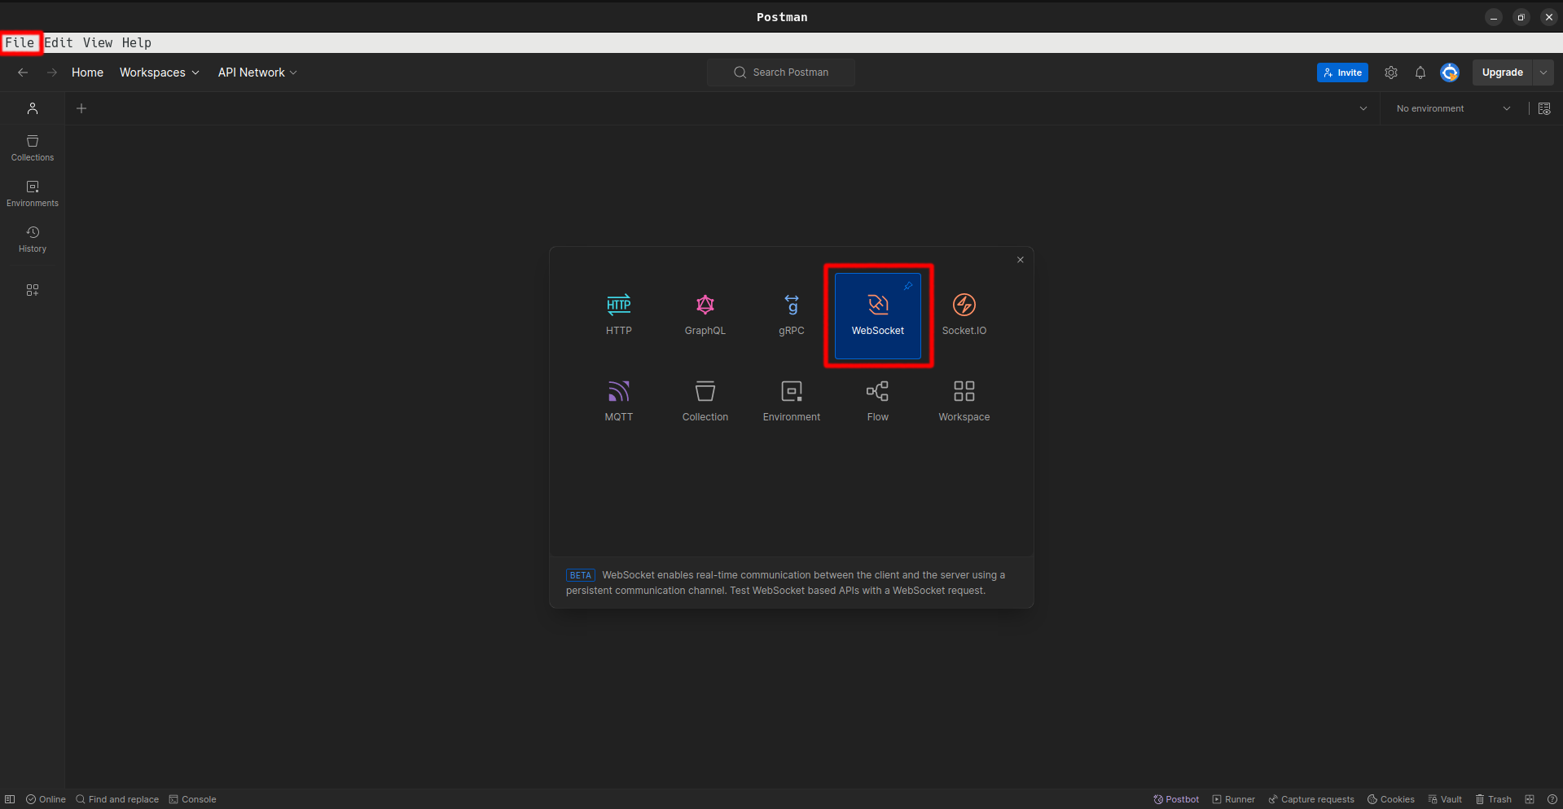
Task: Click the Invite button
Action: 1341,73
